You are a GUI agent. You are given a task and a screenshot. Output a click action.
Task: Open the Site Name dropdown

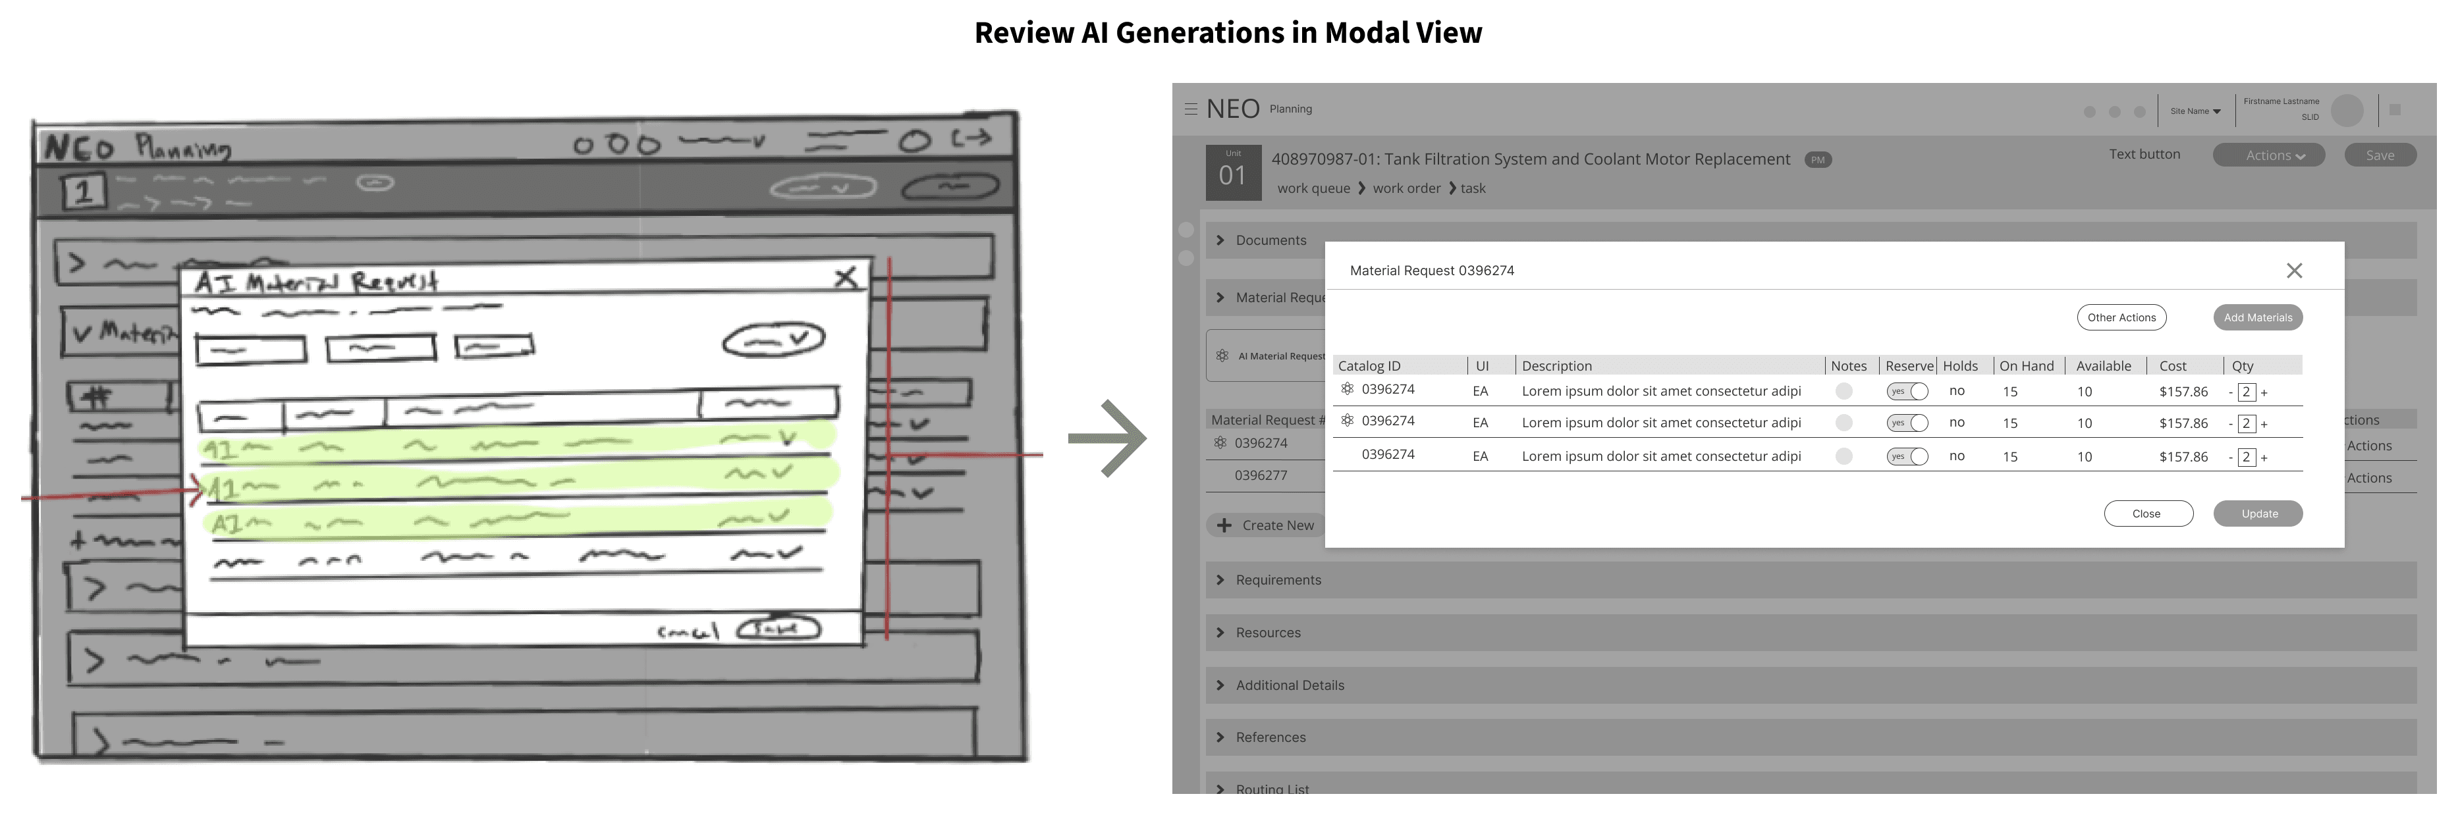click(x=2195, y=111)
